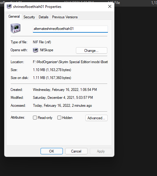Click the Cancel button
Image resolution: width=157 pixels, height=176 pixels.
click(x=76, y=151)
